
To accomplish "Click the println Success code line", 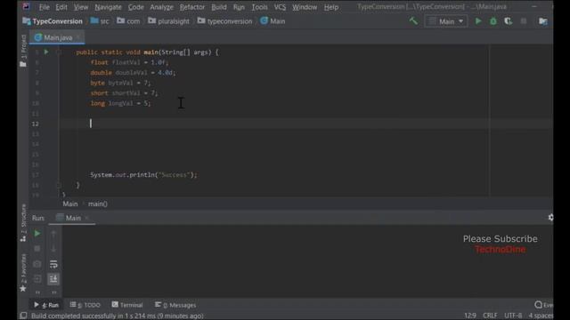I will coord(143,175).
